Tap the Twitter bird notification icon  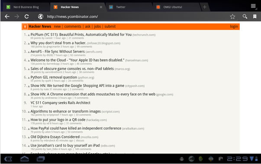click(211, 159)
